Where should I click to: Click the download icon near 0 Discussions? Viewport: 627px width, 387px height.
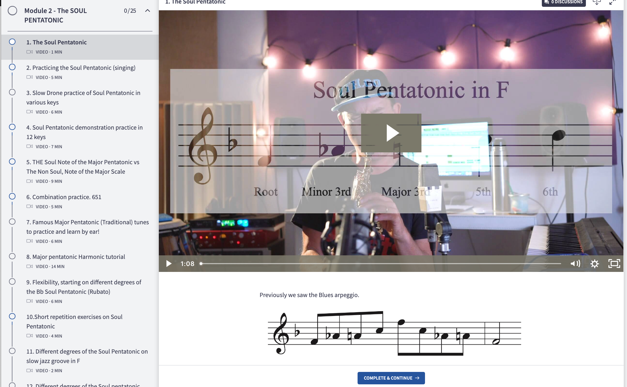(x=597, y=2)
